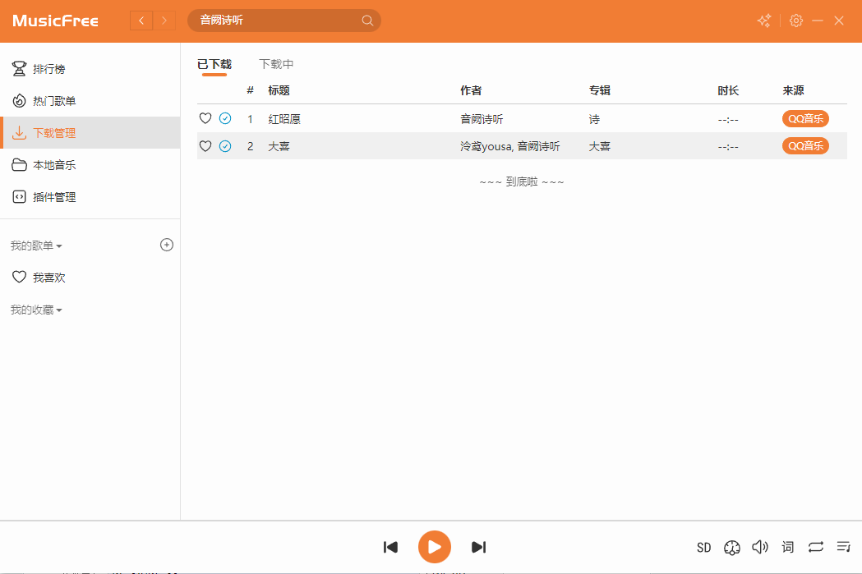Open the theme sparkle icon in titlebar
The width and height of the screenshot is (862, 574).
pyautogui.click(x=763, y=21)
